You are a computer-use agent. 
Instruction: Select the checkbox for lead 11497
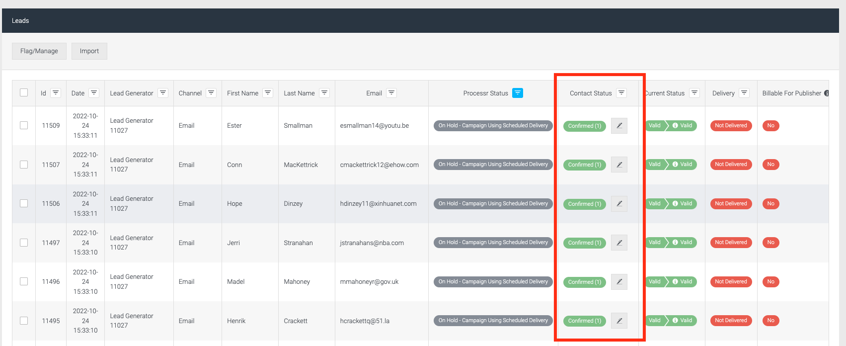point(24,243)
